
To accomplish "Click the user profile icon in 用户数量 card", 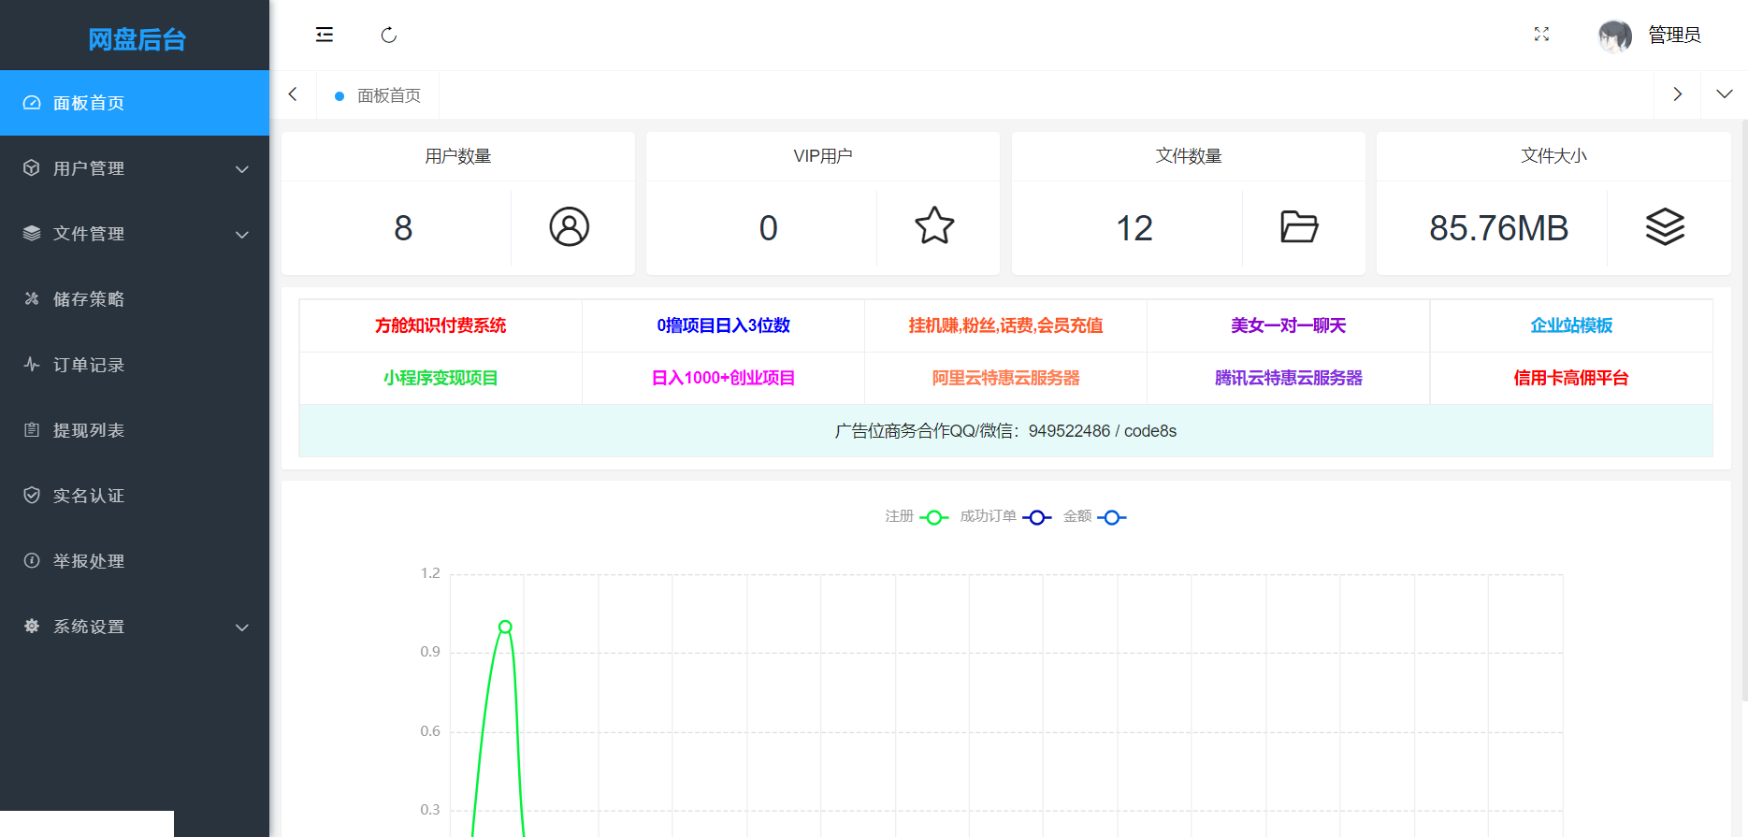I will pyautogui.click(x=570, y=226).
